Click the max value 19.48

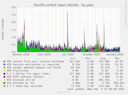point(119,74)
